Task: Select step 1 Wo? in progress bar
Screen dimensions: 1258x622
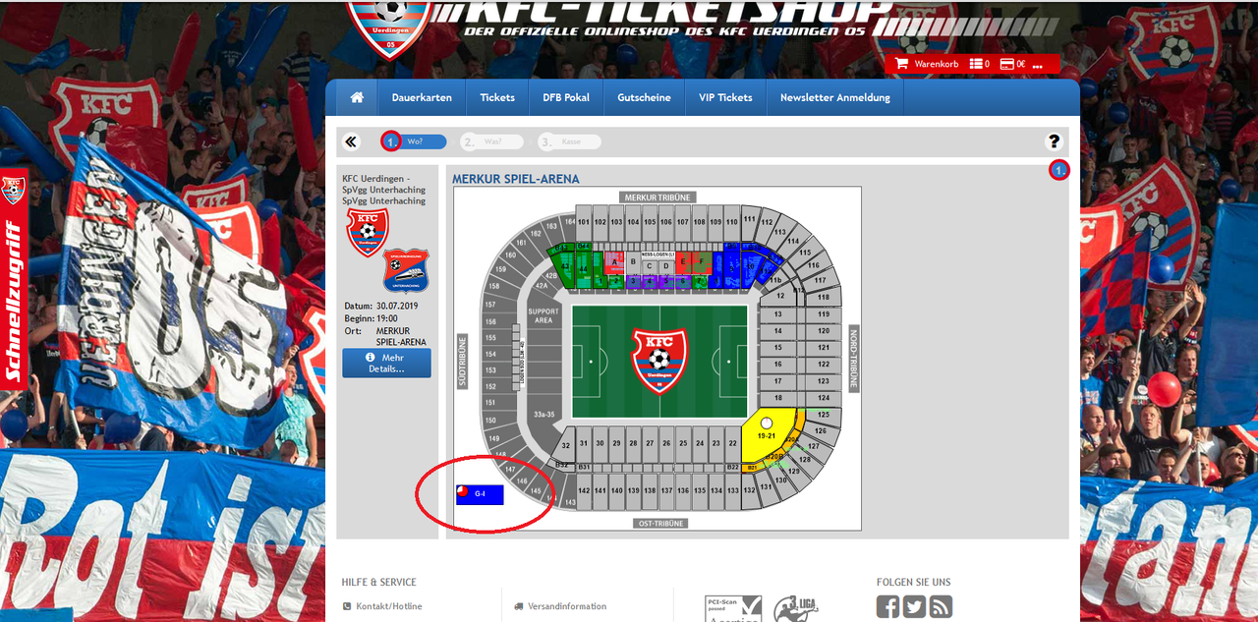Action: pyautogui.click(x=415, y=141)
